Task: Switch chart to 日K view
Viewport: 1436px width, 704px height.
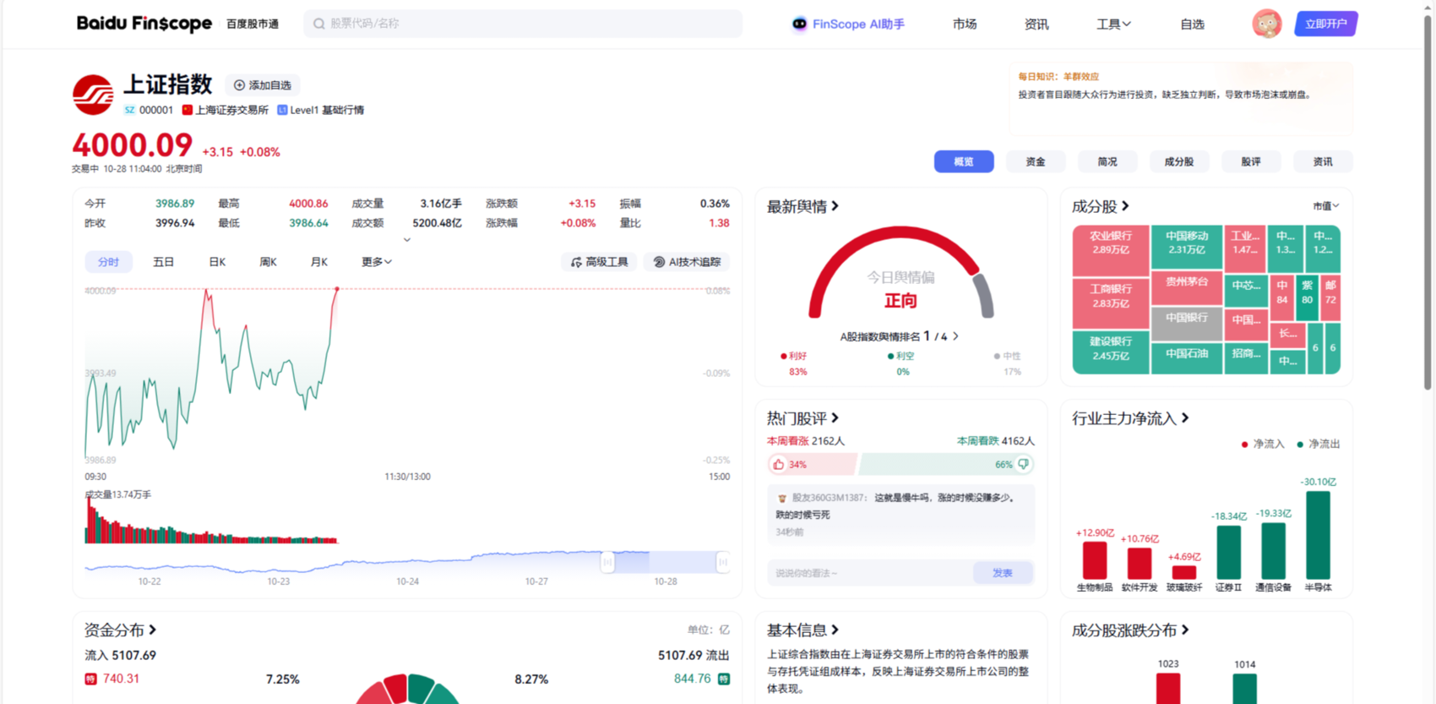Action: 217,262
